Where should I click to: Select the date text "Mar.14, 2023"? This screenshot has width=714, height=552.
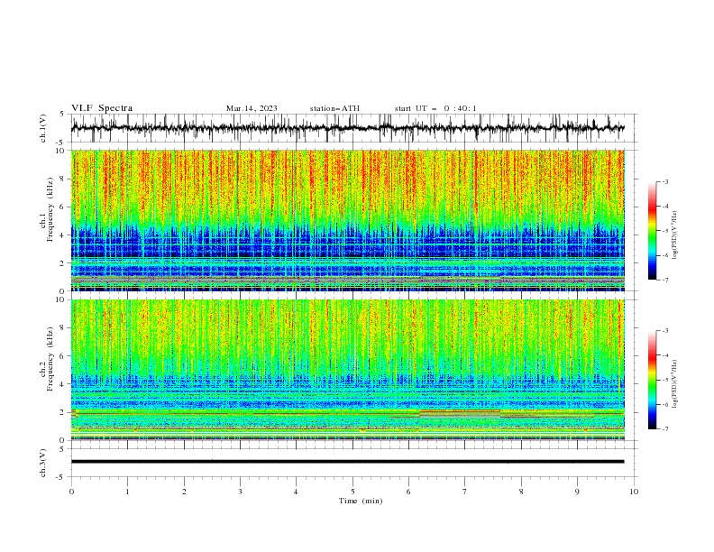pyautogui.click(x=252, y=108)
